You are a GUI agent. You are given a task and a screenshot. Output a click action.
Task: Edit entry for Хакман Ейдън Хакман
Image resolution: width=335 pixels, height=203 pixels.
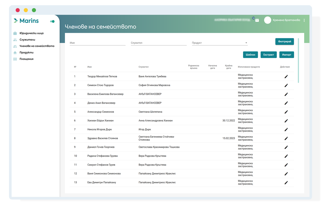[x=286, y=121]
